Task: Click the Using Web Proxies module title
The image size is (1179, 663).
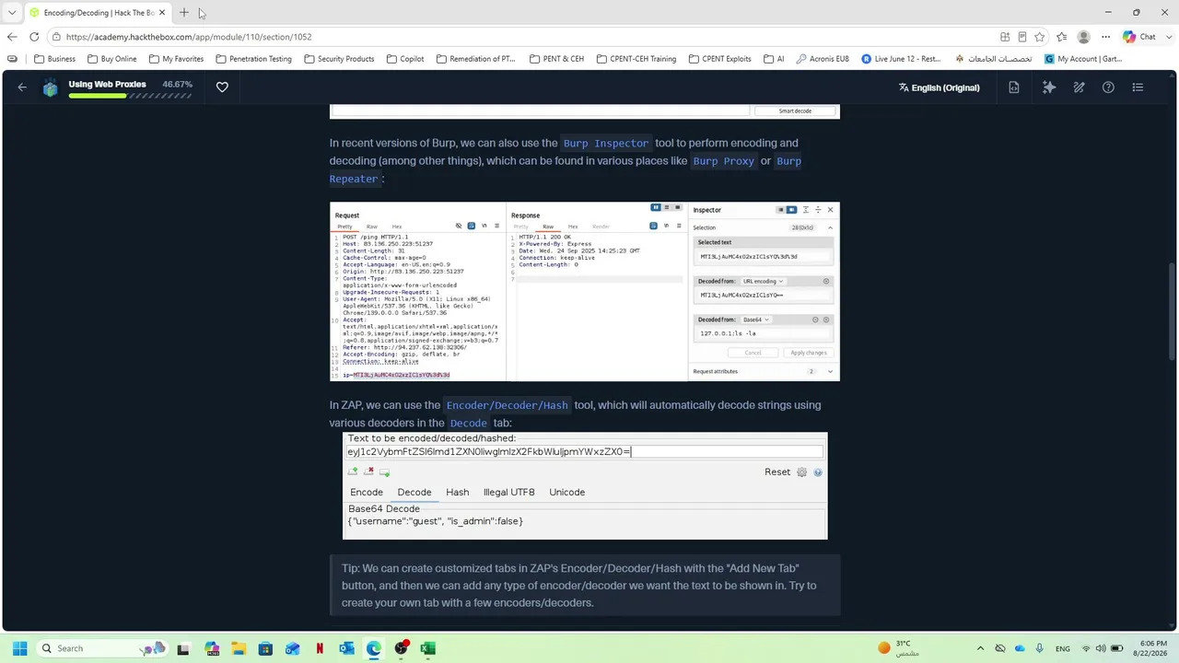Action: (107, 84)
